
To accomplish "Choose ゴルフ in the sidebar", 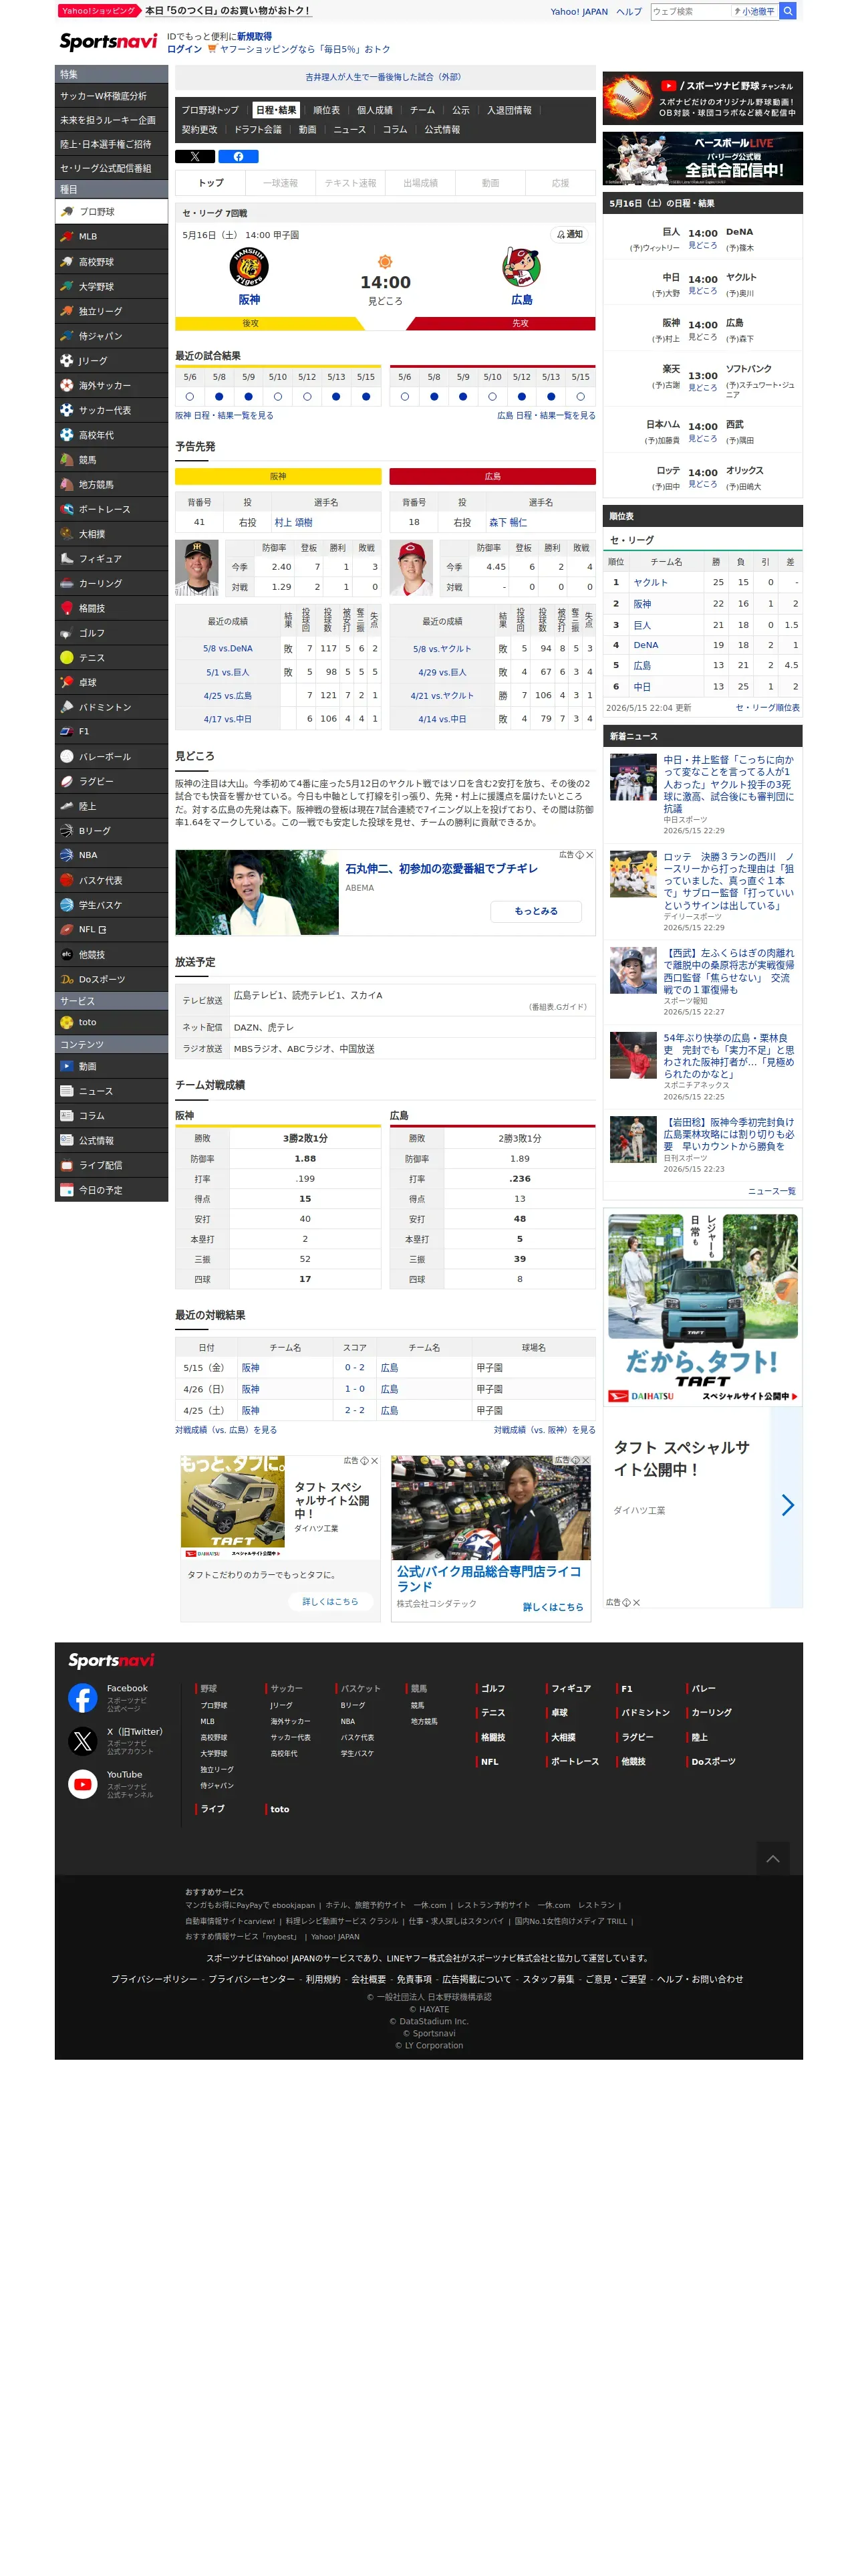I will (x=111, y=633).
